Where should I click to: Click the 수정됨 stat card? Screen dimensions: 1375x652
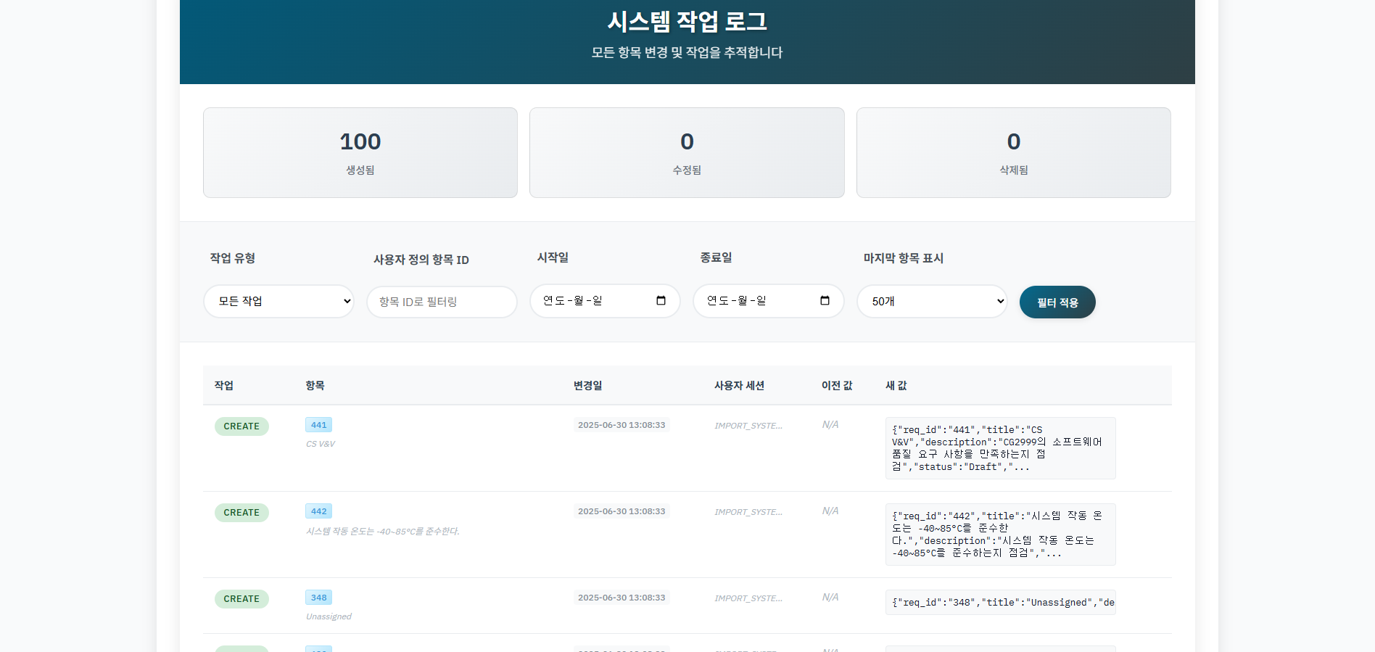click(687, 152)
